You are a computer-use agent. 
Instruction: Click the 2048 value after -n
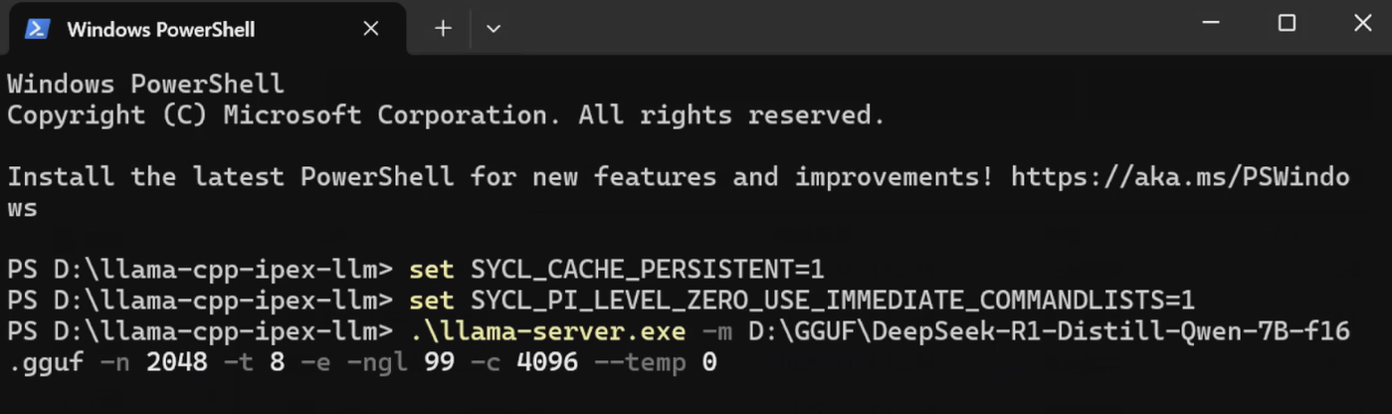point(176,361)
